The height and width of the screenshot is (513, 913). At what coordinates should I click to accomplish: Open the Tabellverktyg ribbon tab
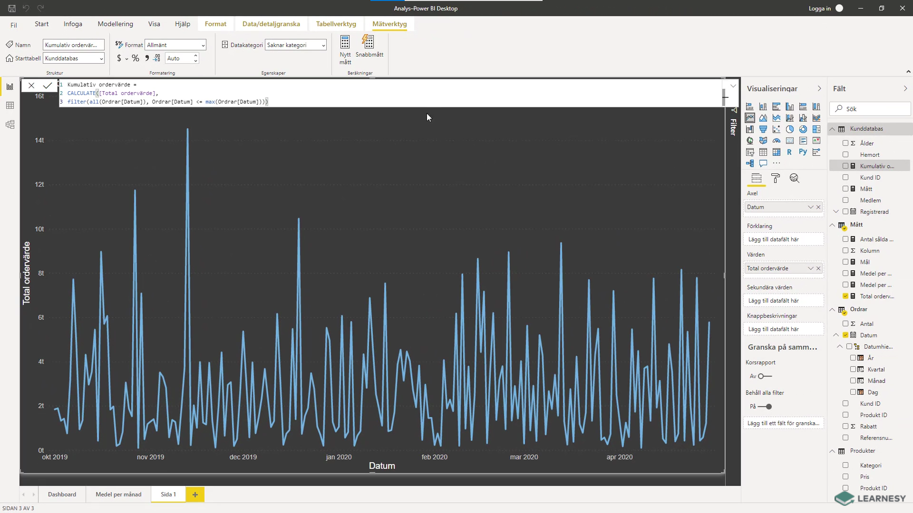point(336,24)
